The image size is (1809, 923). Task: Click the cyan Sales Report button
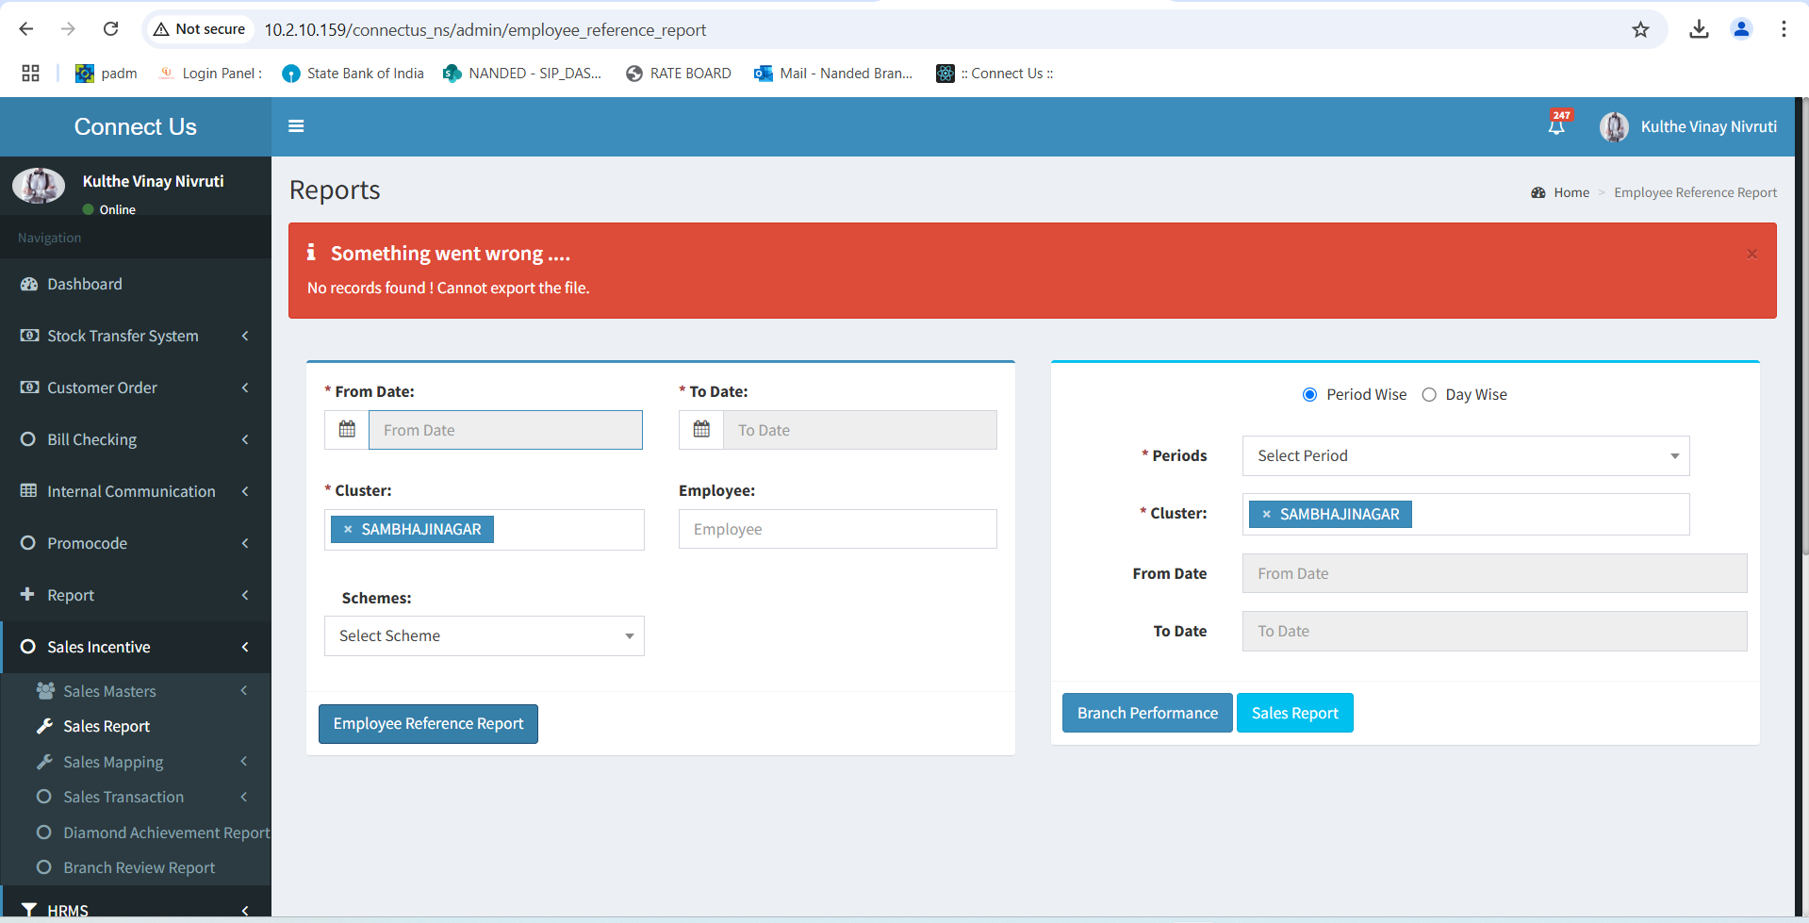[x=1294, y=713]
